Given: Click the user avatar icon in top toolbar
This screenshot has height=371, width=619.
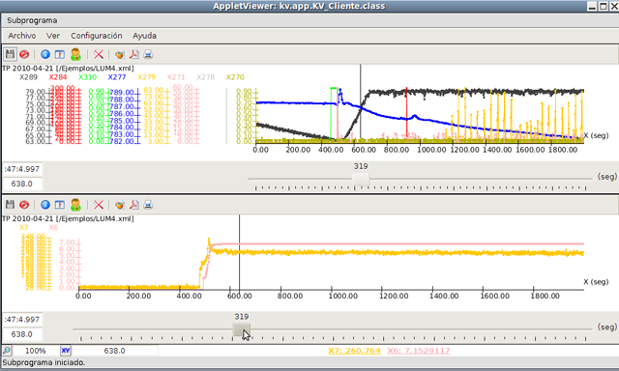Looking at the screenshot, I should click(x=75, y=54).
